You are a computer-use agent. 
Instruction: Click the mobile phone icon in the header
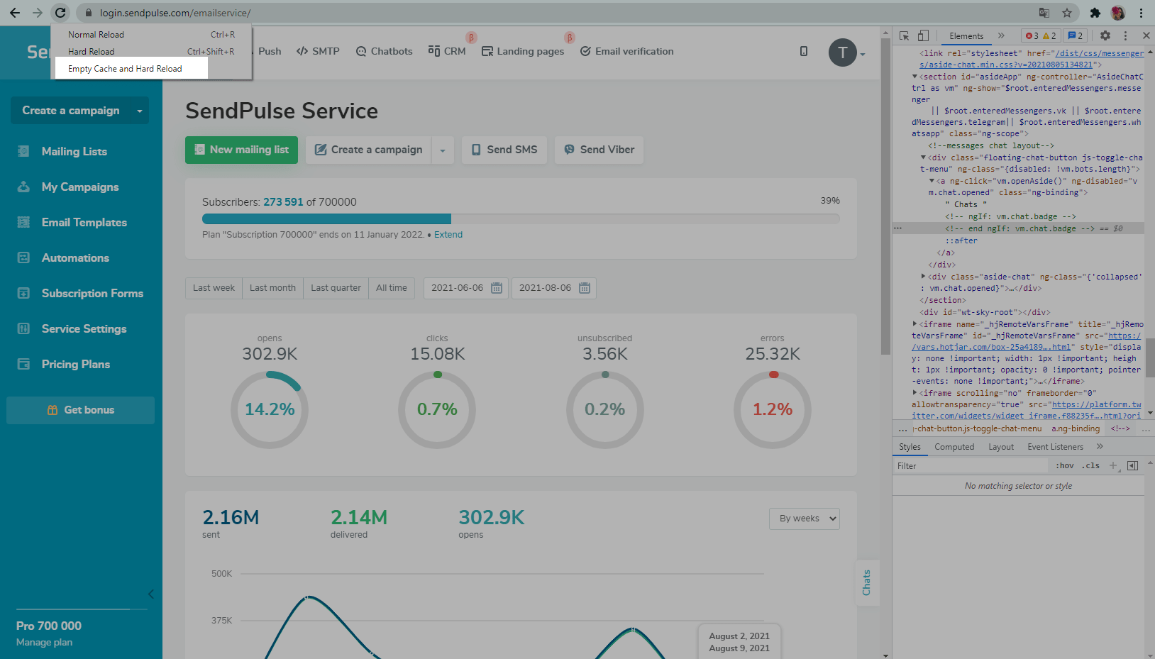pyautogui.click(x=803, y=51)
